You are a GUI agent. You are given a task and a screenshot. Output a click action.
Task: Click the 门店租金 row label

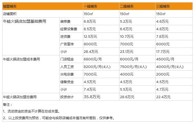(x=67, y=59)
